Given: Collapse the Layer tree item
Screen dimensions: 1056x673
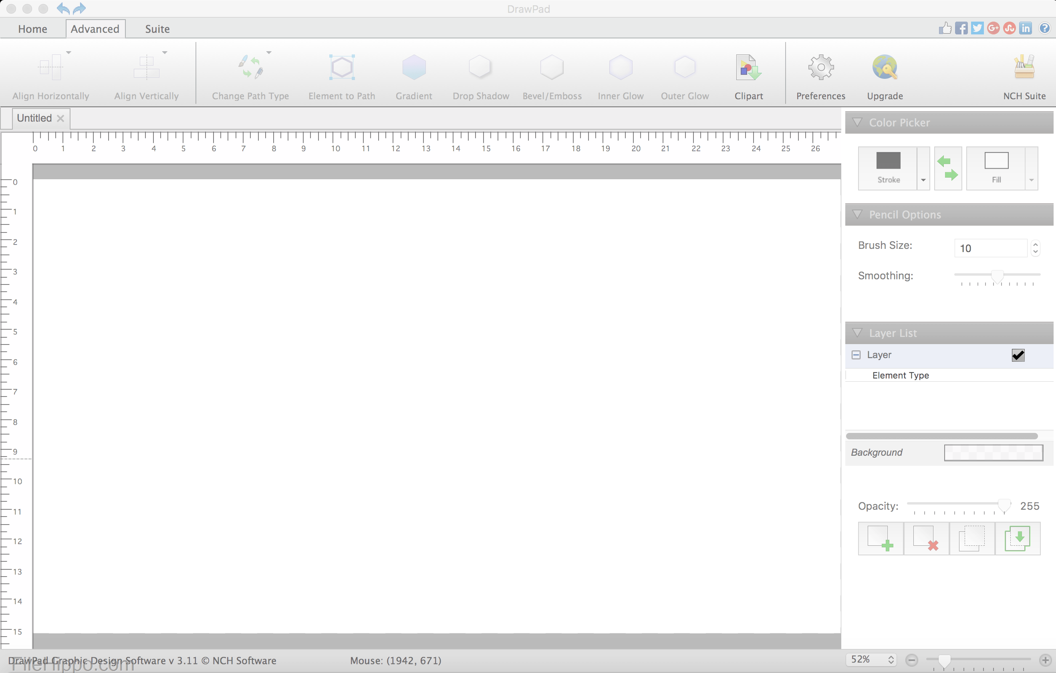Looking at the screenshot, I should click(856, 355).
